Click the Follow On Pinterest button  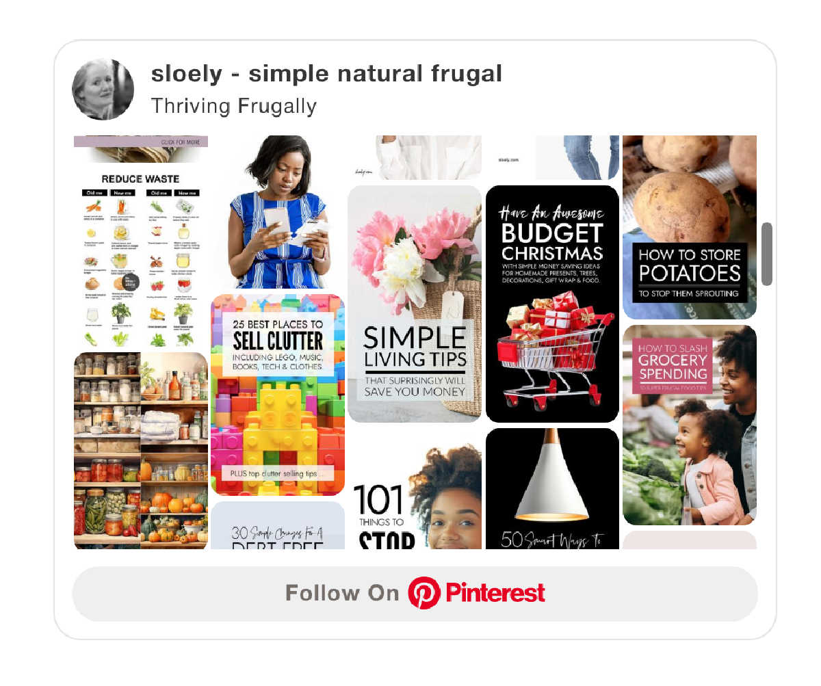point(415,594)
